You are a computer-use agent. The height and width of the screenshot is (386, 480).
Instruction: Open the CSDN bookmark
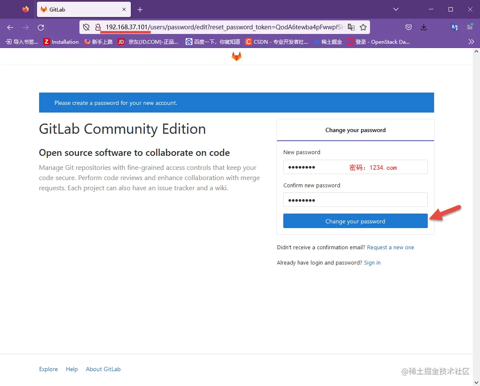click(x=277, y=42)
